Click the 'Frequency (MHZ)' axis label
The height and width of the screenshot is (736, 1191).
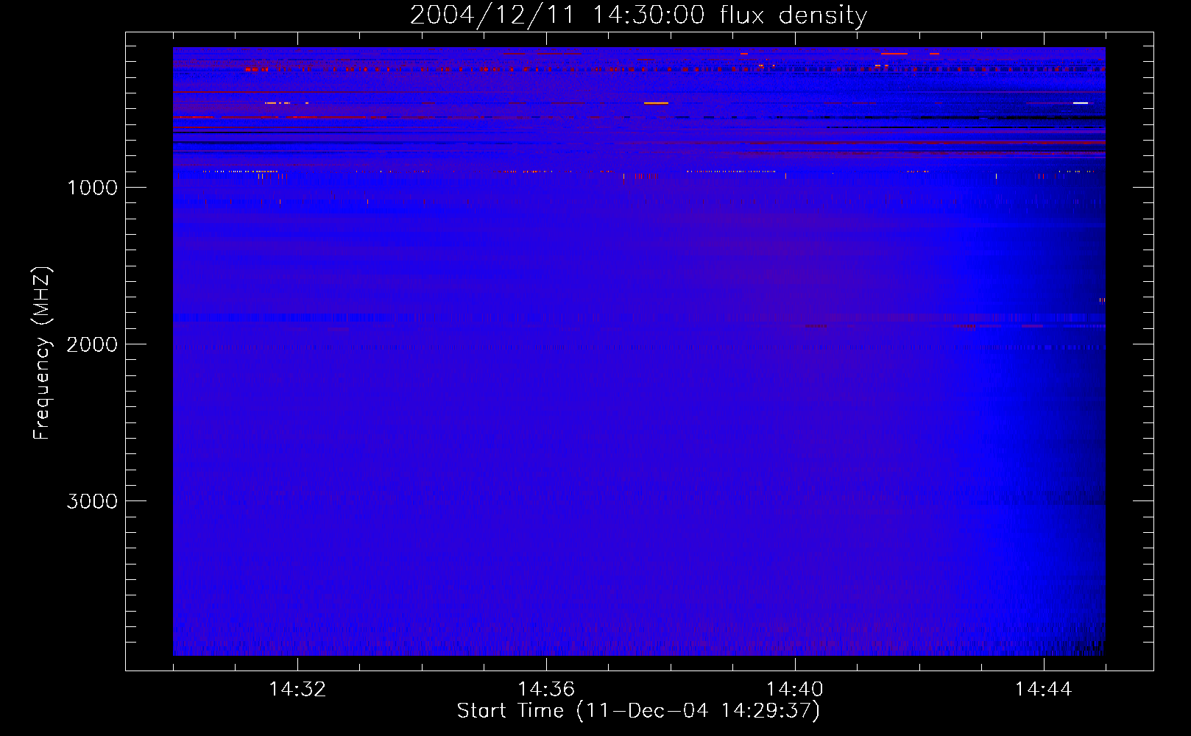(42, 353)
